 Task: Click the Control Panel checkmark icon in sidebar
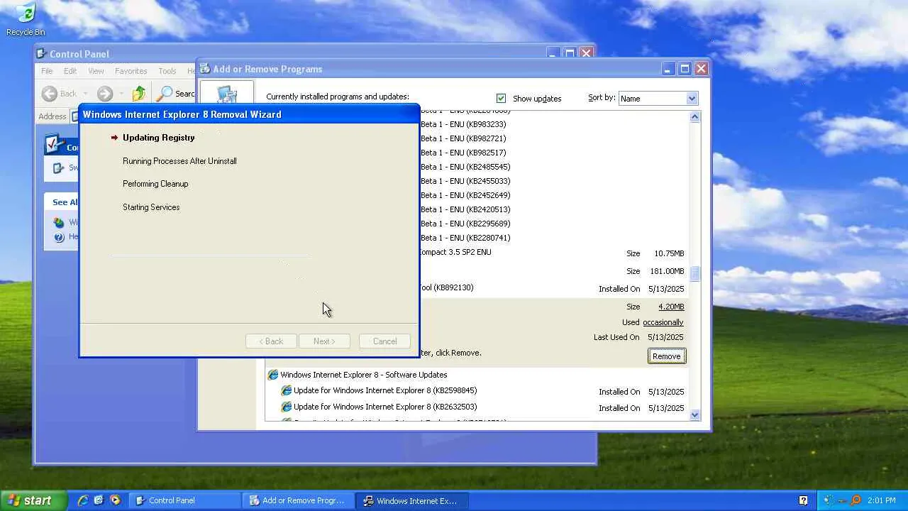[x=54, y=144]
